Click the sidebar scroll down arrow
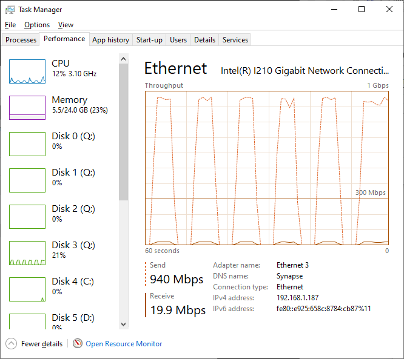This screenshot has width=404, height=359. tap(123, 324)
